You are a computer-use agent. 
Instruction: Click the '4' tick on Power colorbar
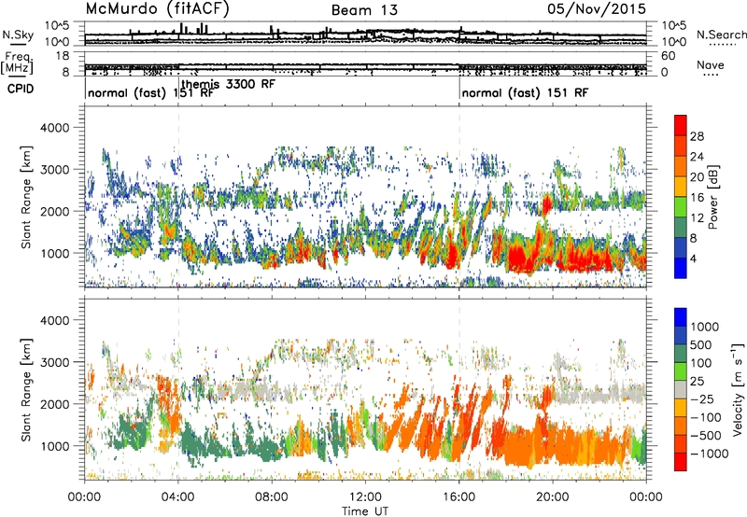coord(694,259)
